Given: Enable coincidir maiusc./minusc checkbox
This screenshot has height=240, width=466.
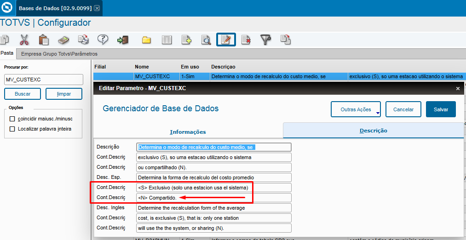Looking at the screenshot, I should point(12,119).
